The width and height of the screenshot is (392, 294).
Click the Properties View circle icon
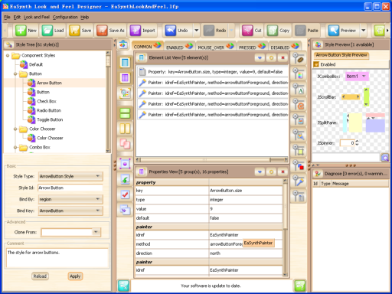271,171
